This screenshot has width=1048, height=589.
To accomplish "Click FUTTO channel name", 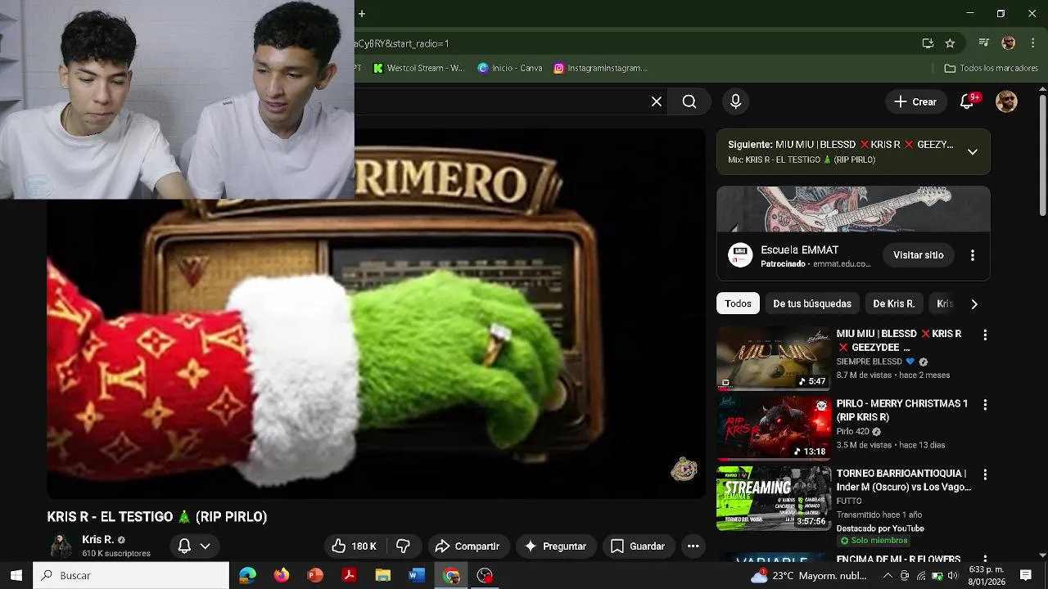I will (x=849, y=501).
